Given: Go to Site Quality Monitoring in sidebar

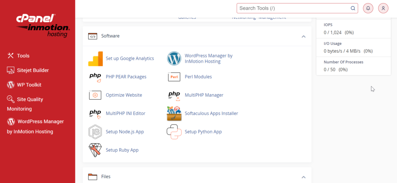Looking at the screenshot, I should click(x=30, y=100).
